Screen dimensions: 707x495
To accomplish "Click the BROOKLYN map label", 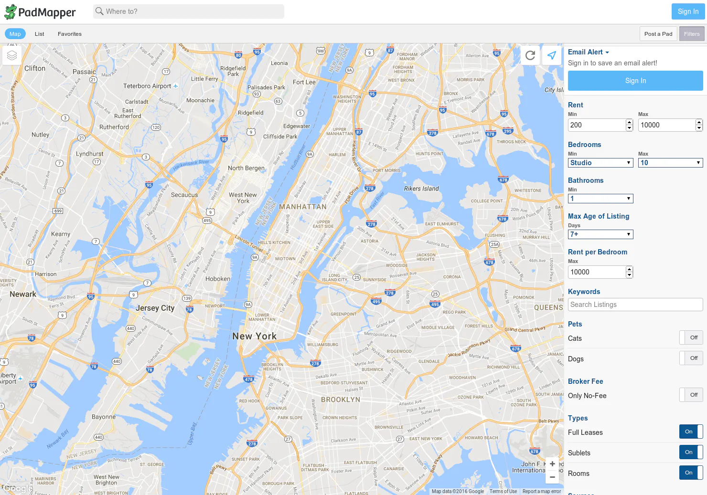I will point(341,400).
